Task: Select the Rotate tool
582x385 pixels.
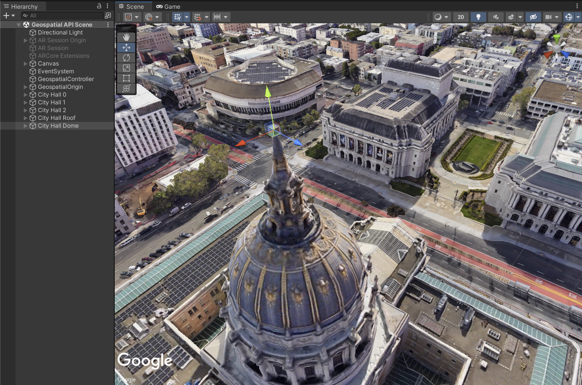Action: coord(126,57)
